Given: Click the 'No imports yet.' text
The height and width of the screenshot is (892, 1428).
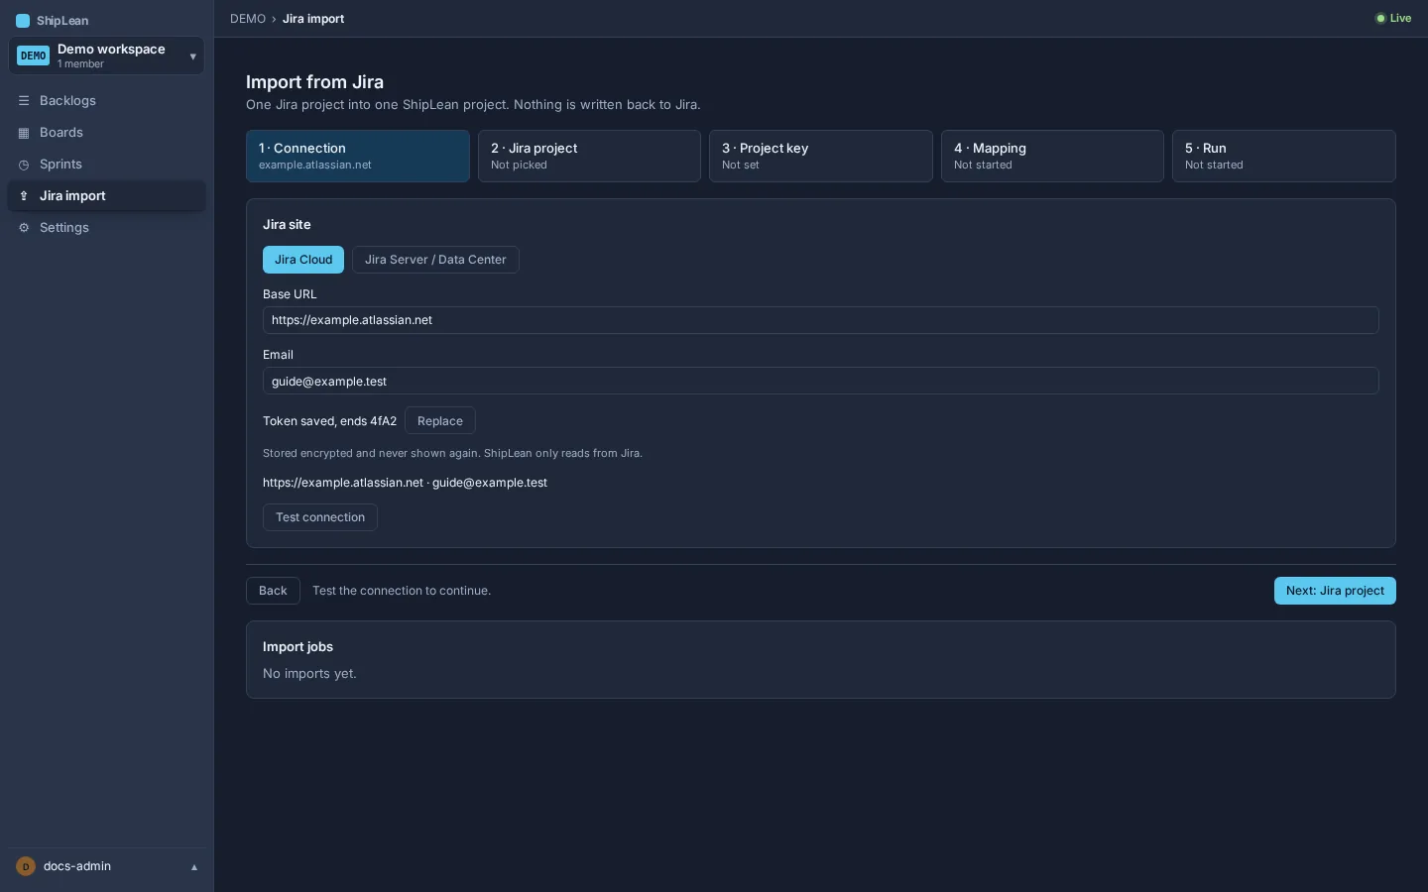Looking at the screenshot, I should coord(309,674).
